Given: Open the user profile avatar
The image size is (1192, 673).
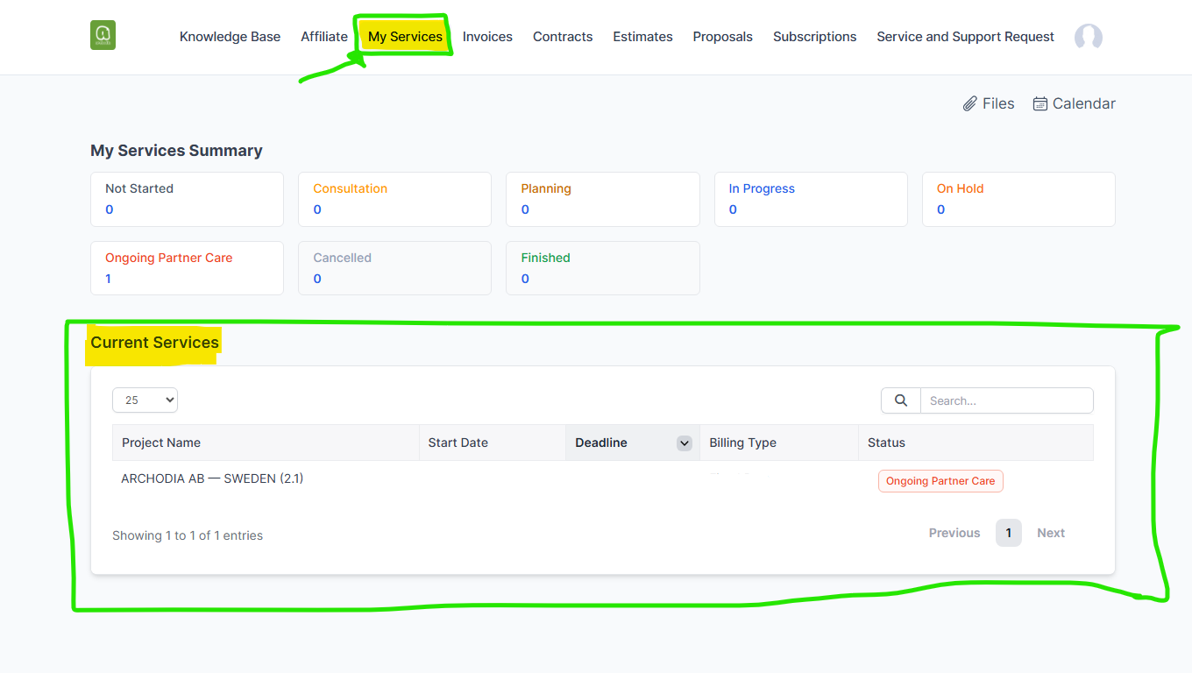Looking at the screenshot, I should [x=1088, y=37].
